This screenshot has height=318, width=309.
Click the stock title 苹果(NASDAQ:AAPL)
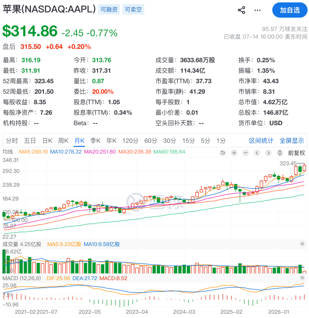pos(49,9)
